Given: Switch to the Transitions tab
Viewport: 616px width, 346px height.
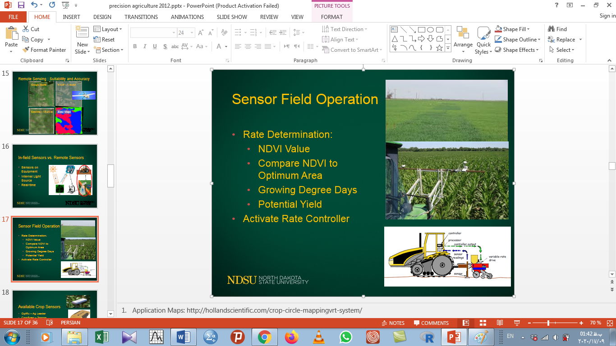Looking at the screenshot, I should pos(141,17).
